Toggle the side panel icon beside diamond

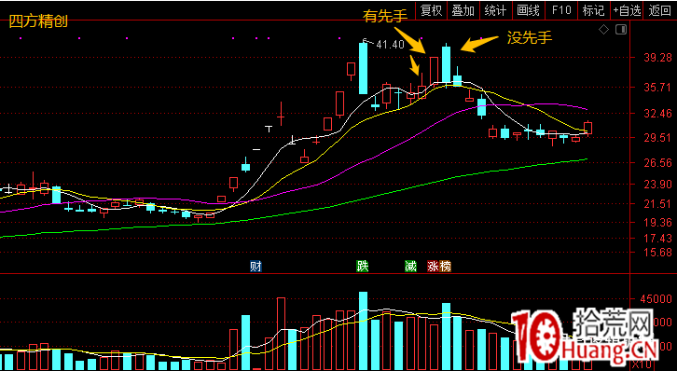pyautogui.click(x=621, y=29)
